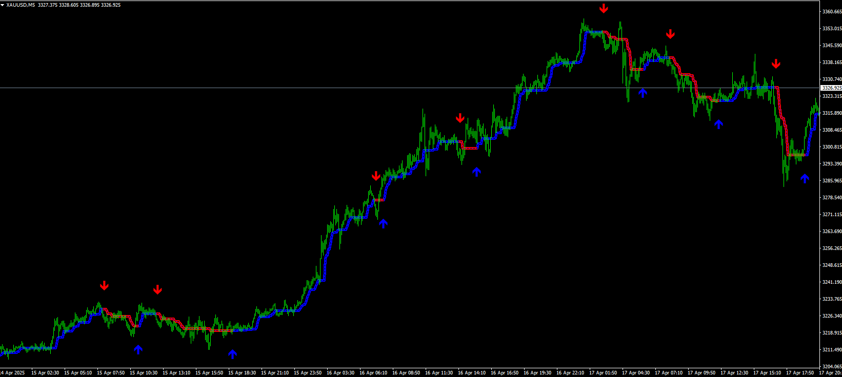Click the blue buy arrow above 17 Apr 17:50
Image resolution: width=842 pixels, height=377 pixels.
[805, 178]
